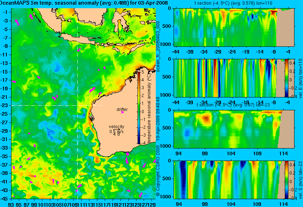Click the "vel. E (m/s) lon=110" axis label

click(x=300, y=79)
